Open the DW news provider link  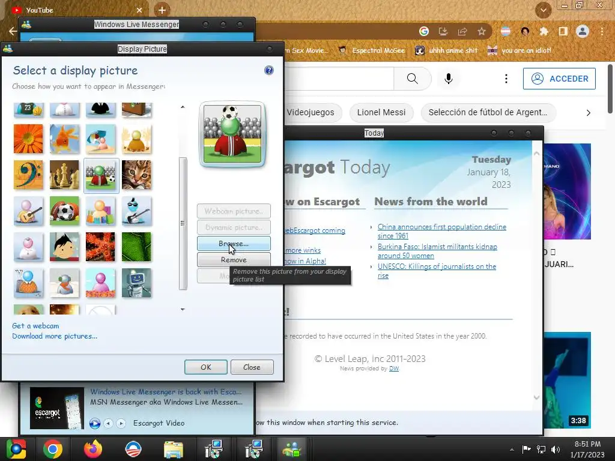coord(394,369)
